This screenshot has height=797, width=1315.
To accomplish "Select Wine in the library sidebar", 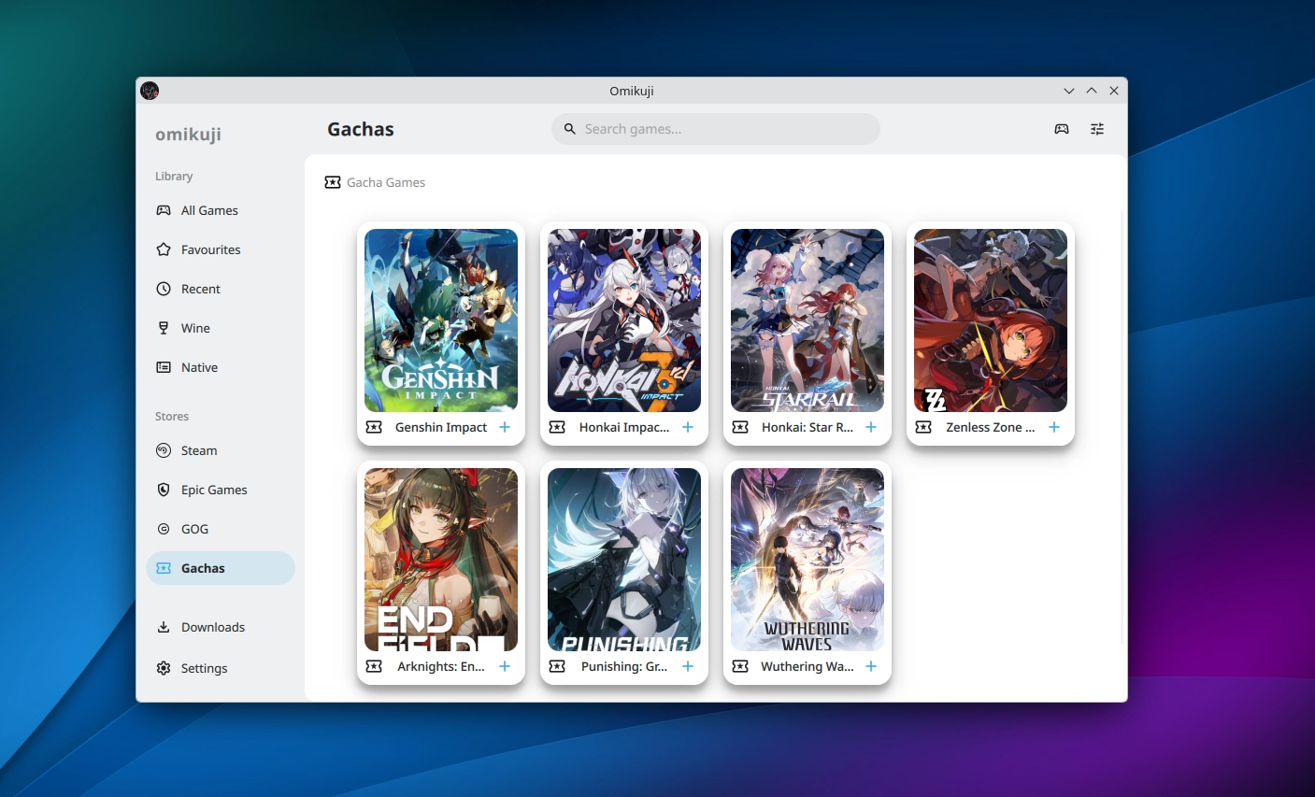I will point(221,328).
